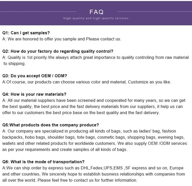Image resolution: width=192 pixels, height=186 pixels.
Task: Click the "cosmetic bags" text in Q5's answer
Action: pos(111,137)
